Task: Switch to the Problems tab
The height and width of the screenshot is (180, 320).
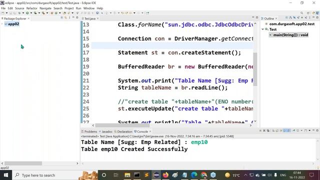Action: 89,131
